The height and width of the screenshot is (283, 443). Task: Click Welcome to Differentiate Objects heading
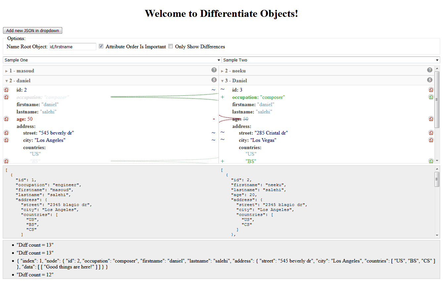(x=221, y=14)
